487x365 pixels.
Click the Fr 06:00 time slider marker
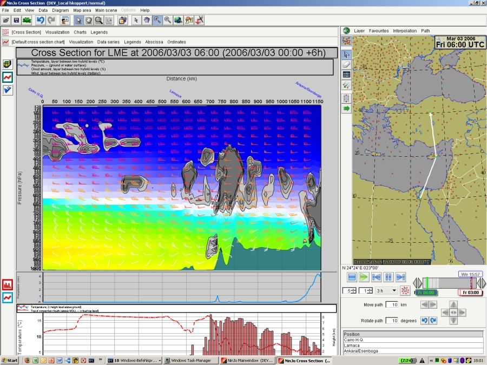click(x=426, y=293)
